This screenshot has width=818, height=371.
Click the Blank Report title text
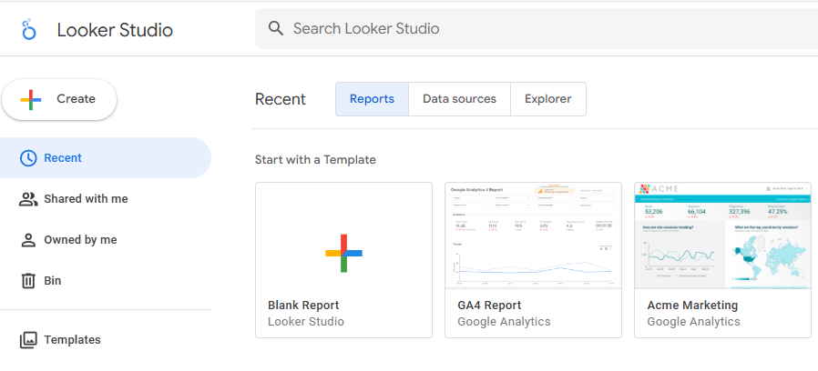(x=303, y=306)
